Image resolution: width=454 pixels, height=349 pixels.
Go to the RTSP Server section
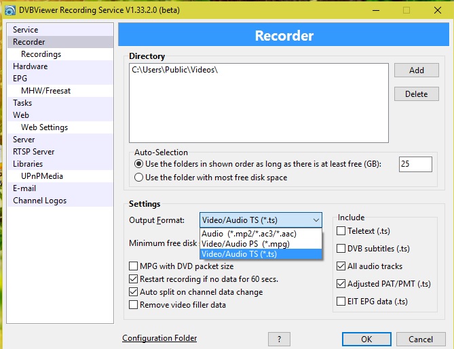pos(34,152)
